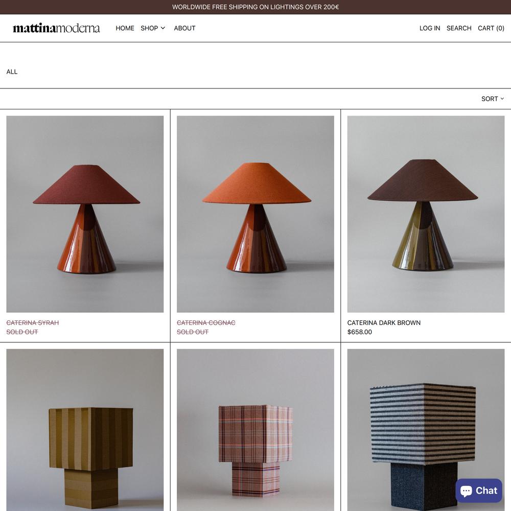The width and height of the screenshot is (511, 511).
Task: Click the CATERINA COGNAC product title
Action: pos(206,322)
